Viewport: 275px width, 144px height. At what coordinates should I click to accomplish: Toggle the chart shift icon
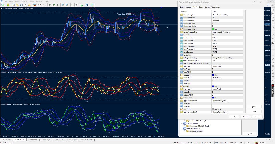pyautogui.click(x=76, y=5)
